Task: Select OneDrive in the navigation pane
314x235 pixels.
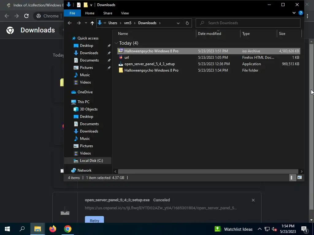Action: [x=85, y=92]
